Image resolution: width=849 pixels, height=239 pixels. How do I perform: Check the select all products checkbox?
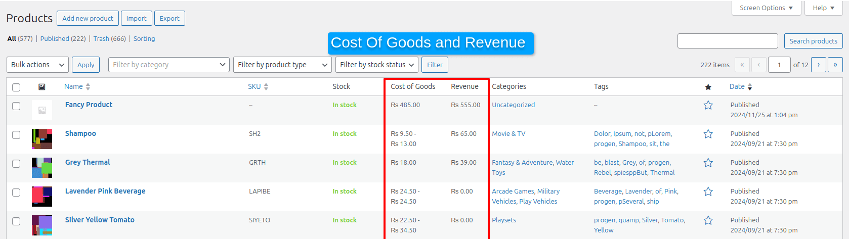(x=16, y=87)
